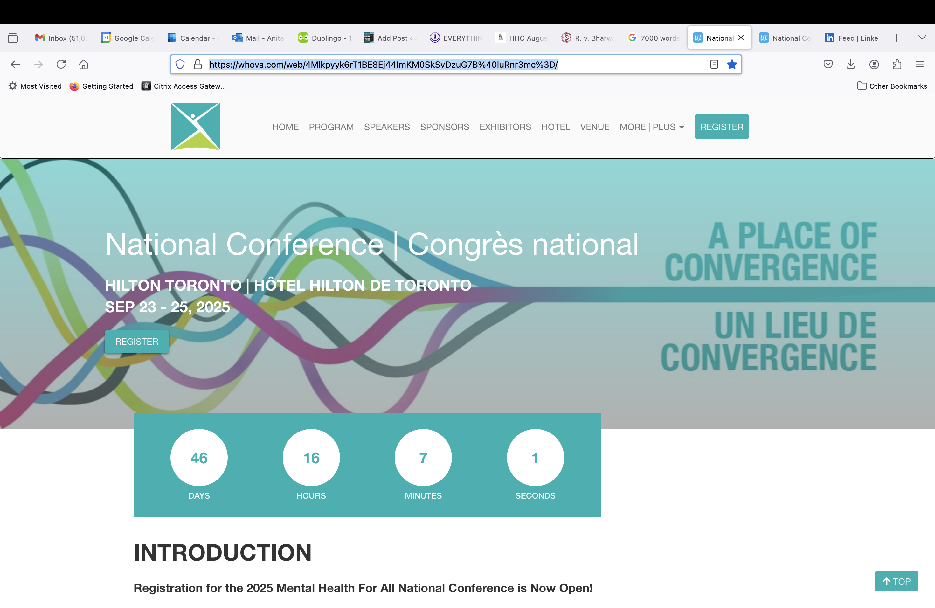Screen dimensions: 935x608
Task: Click the Firefox account profile icon
Action: (x=874, y=65)
